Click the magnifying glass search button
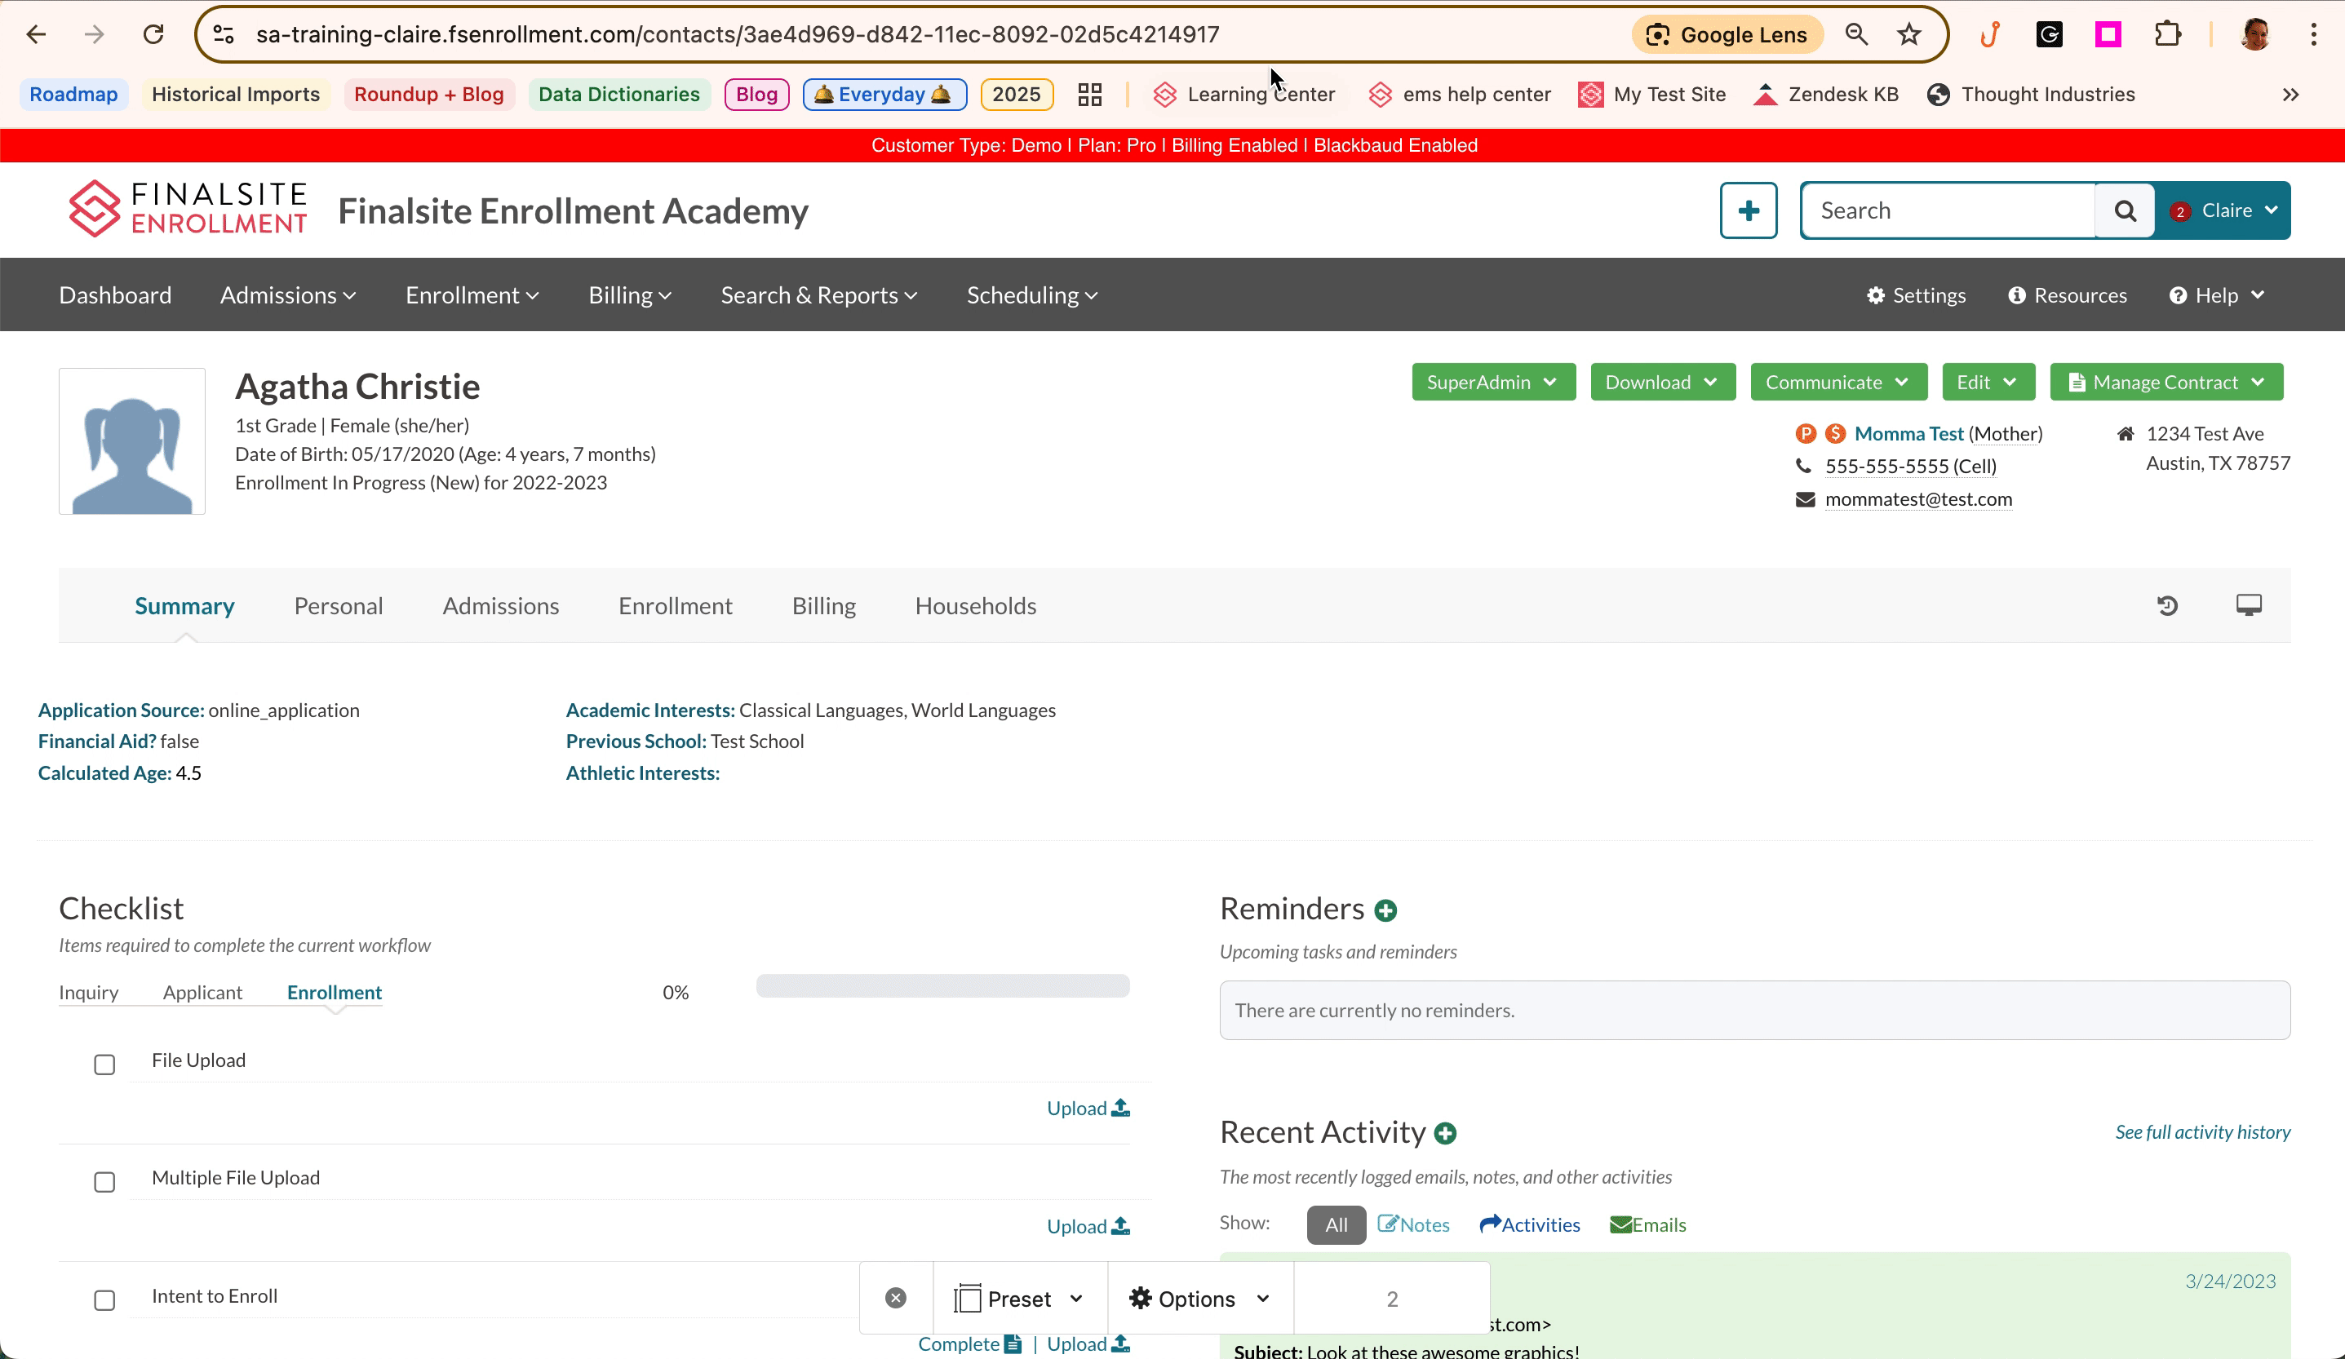 click(x=2125, y=211)
